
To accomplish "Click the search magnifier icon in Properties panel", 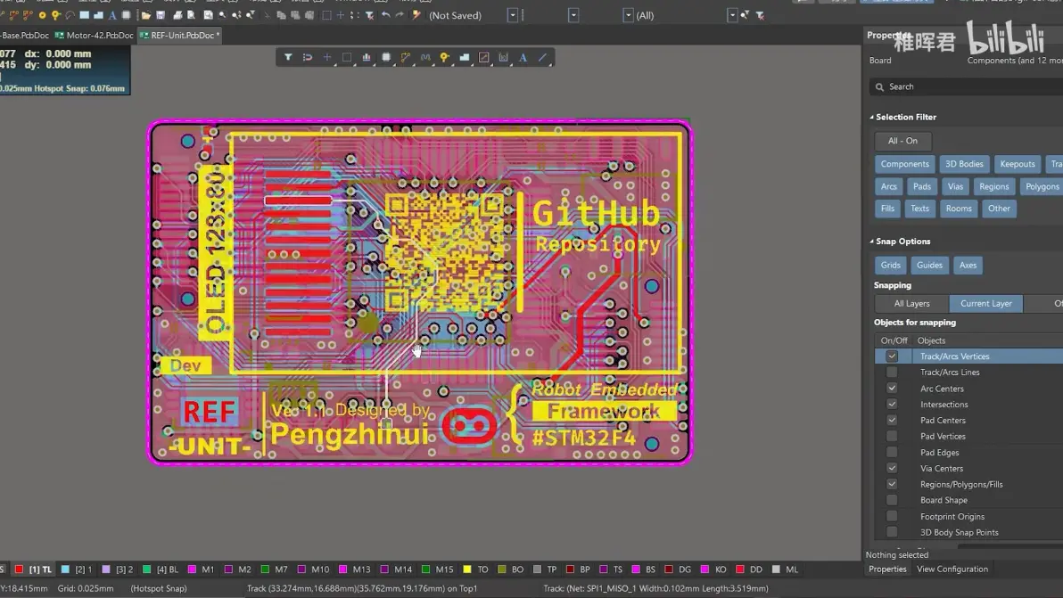I will tap(879, 86).
